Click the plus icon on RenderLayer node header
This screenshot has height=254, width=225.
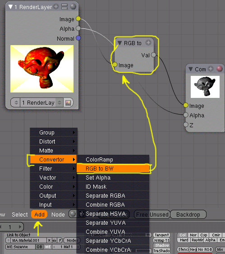[56, 7]
